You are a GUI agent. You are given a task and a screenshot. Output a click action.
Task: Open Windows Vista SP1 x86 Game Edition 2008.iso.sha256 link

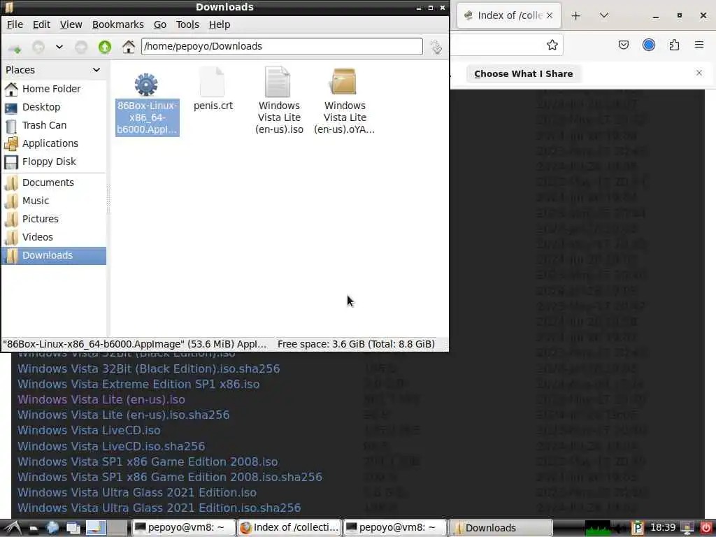click(170, 477)
